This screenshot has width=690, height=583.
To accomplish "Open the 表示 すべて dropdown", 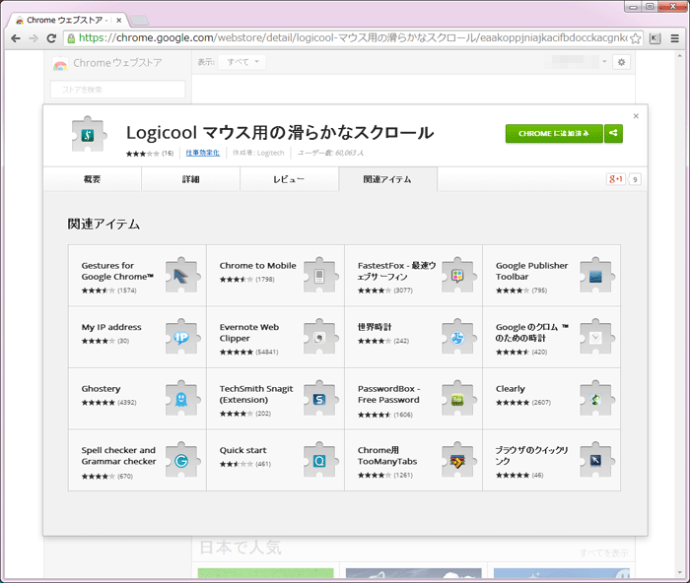I will [x=242, y=62].
